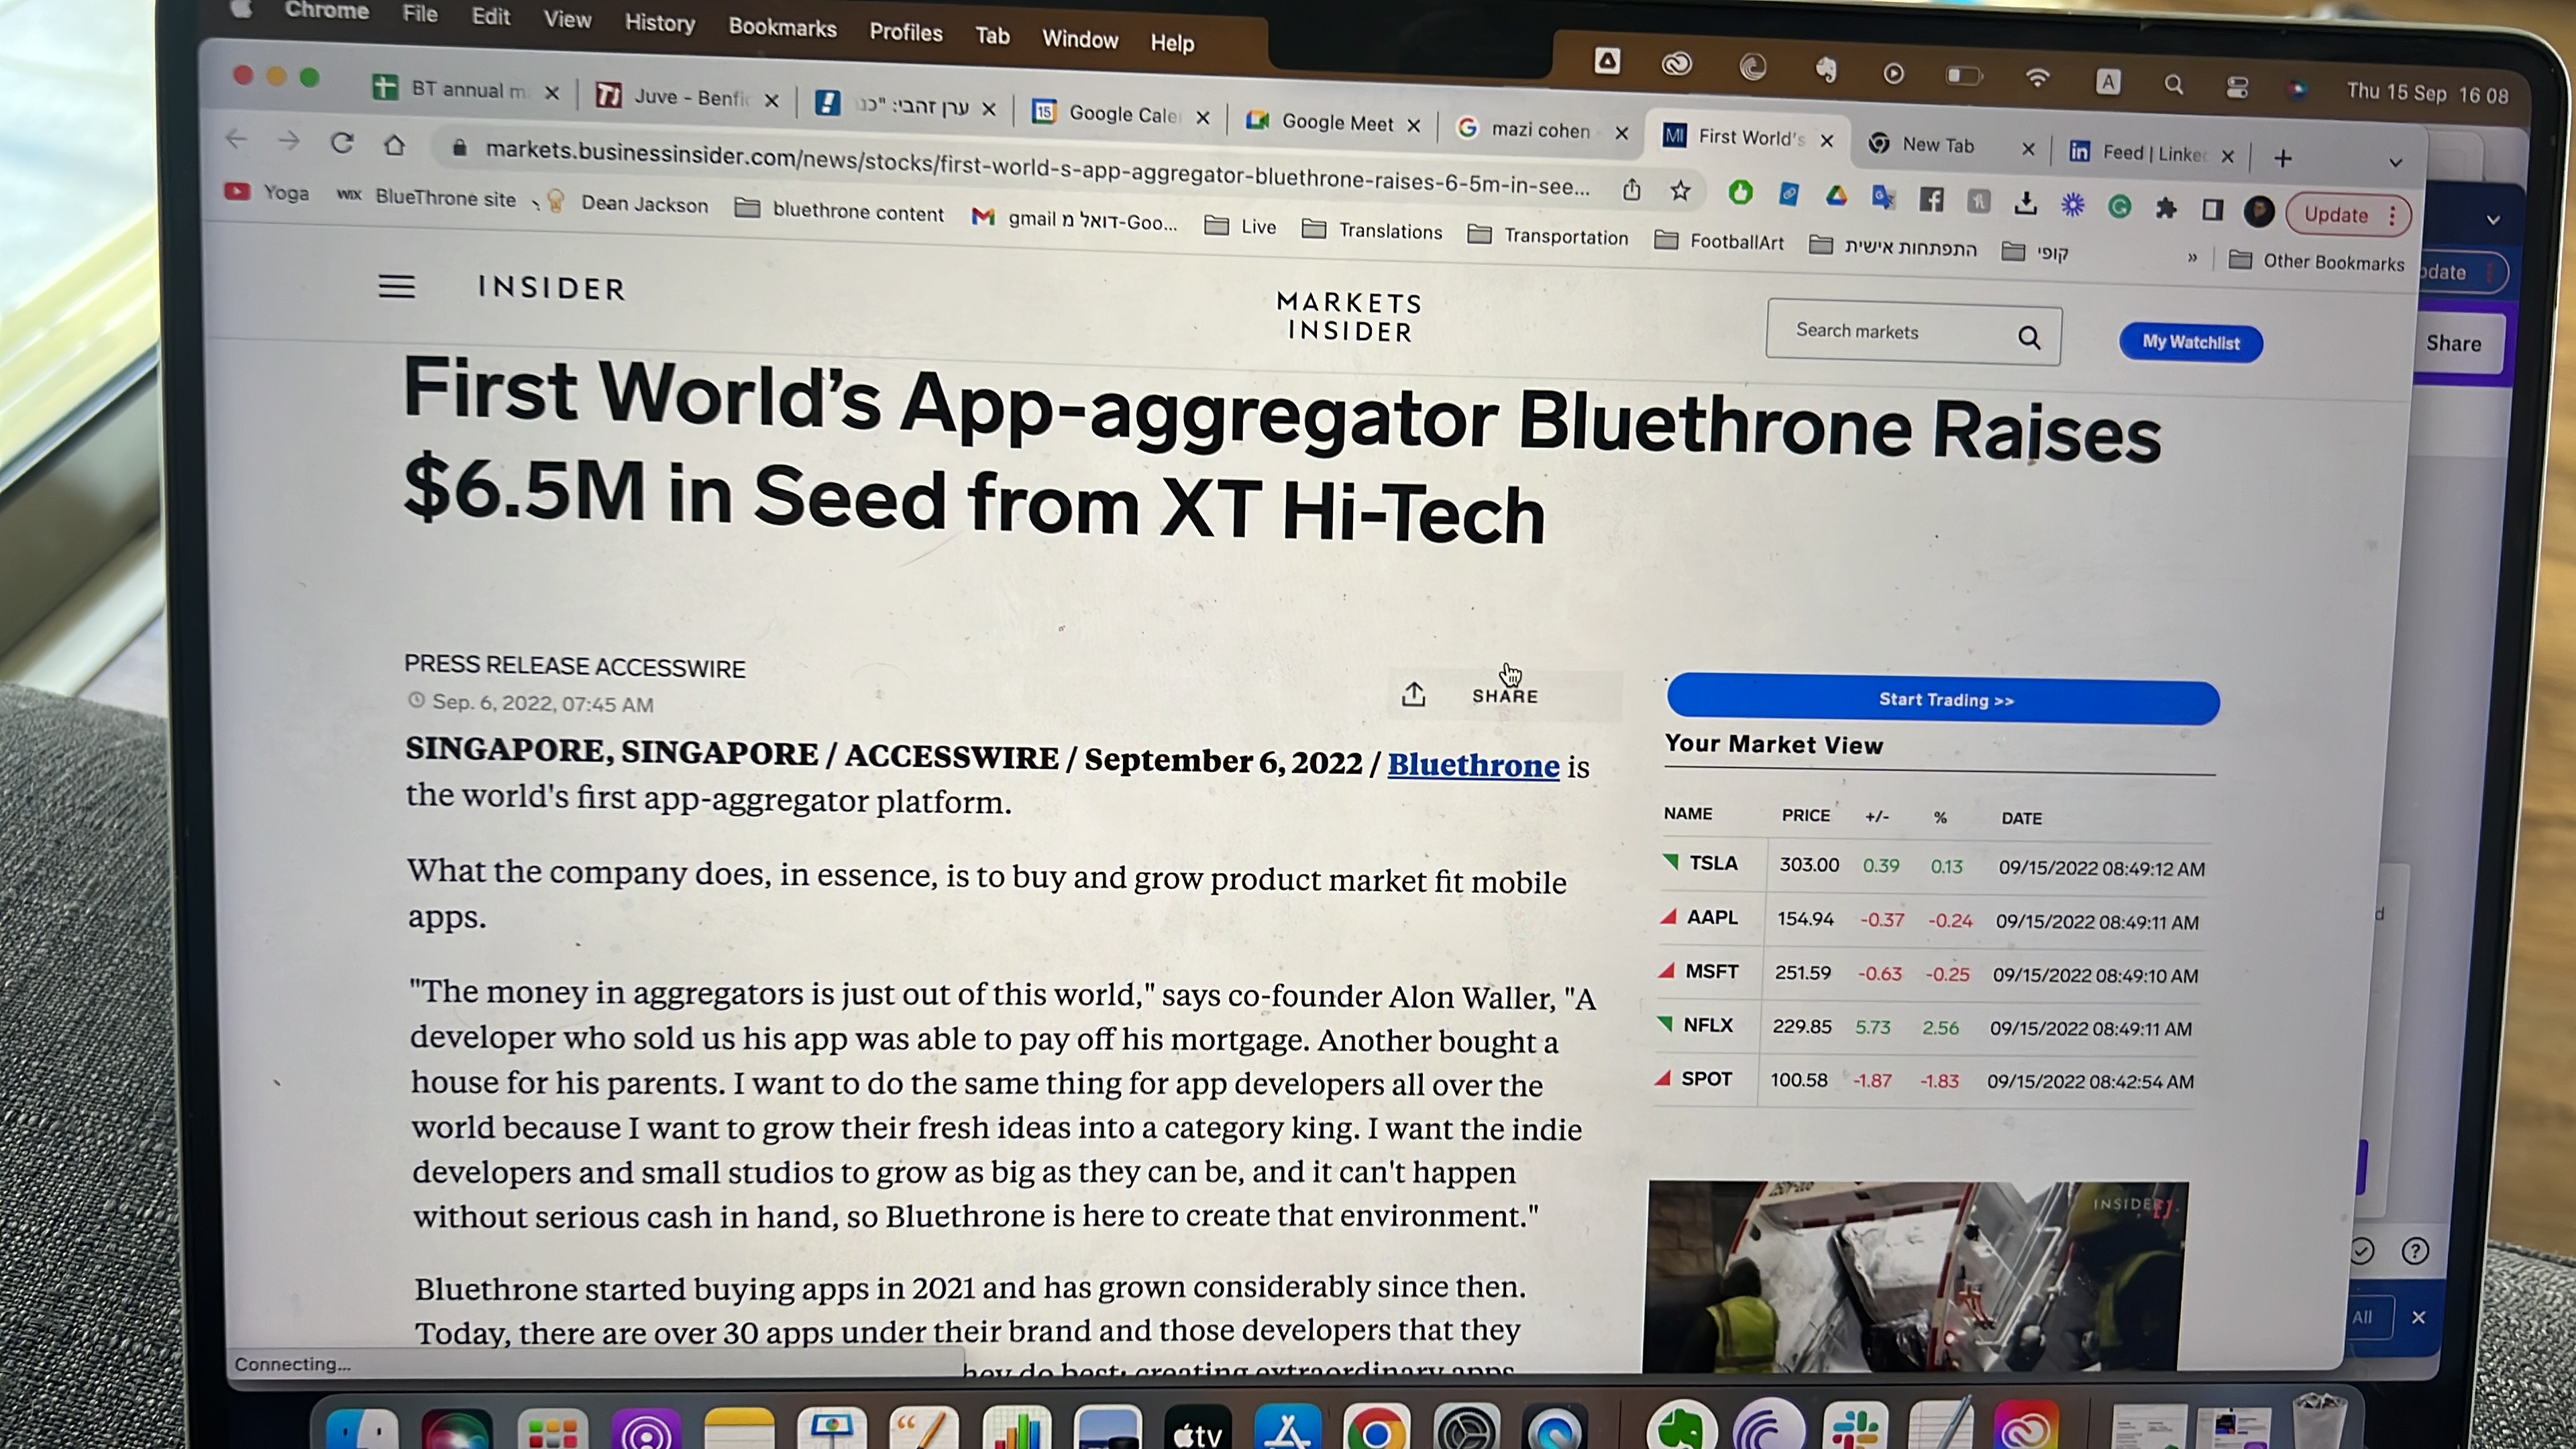Open macOS Control Center toggles icon

(2237, 88)
